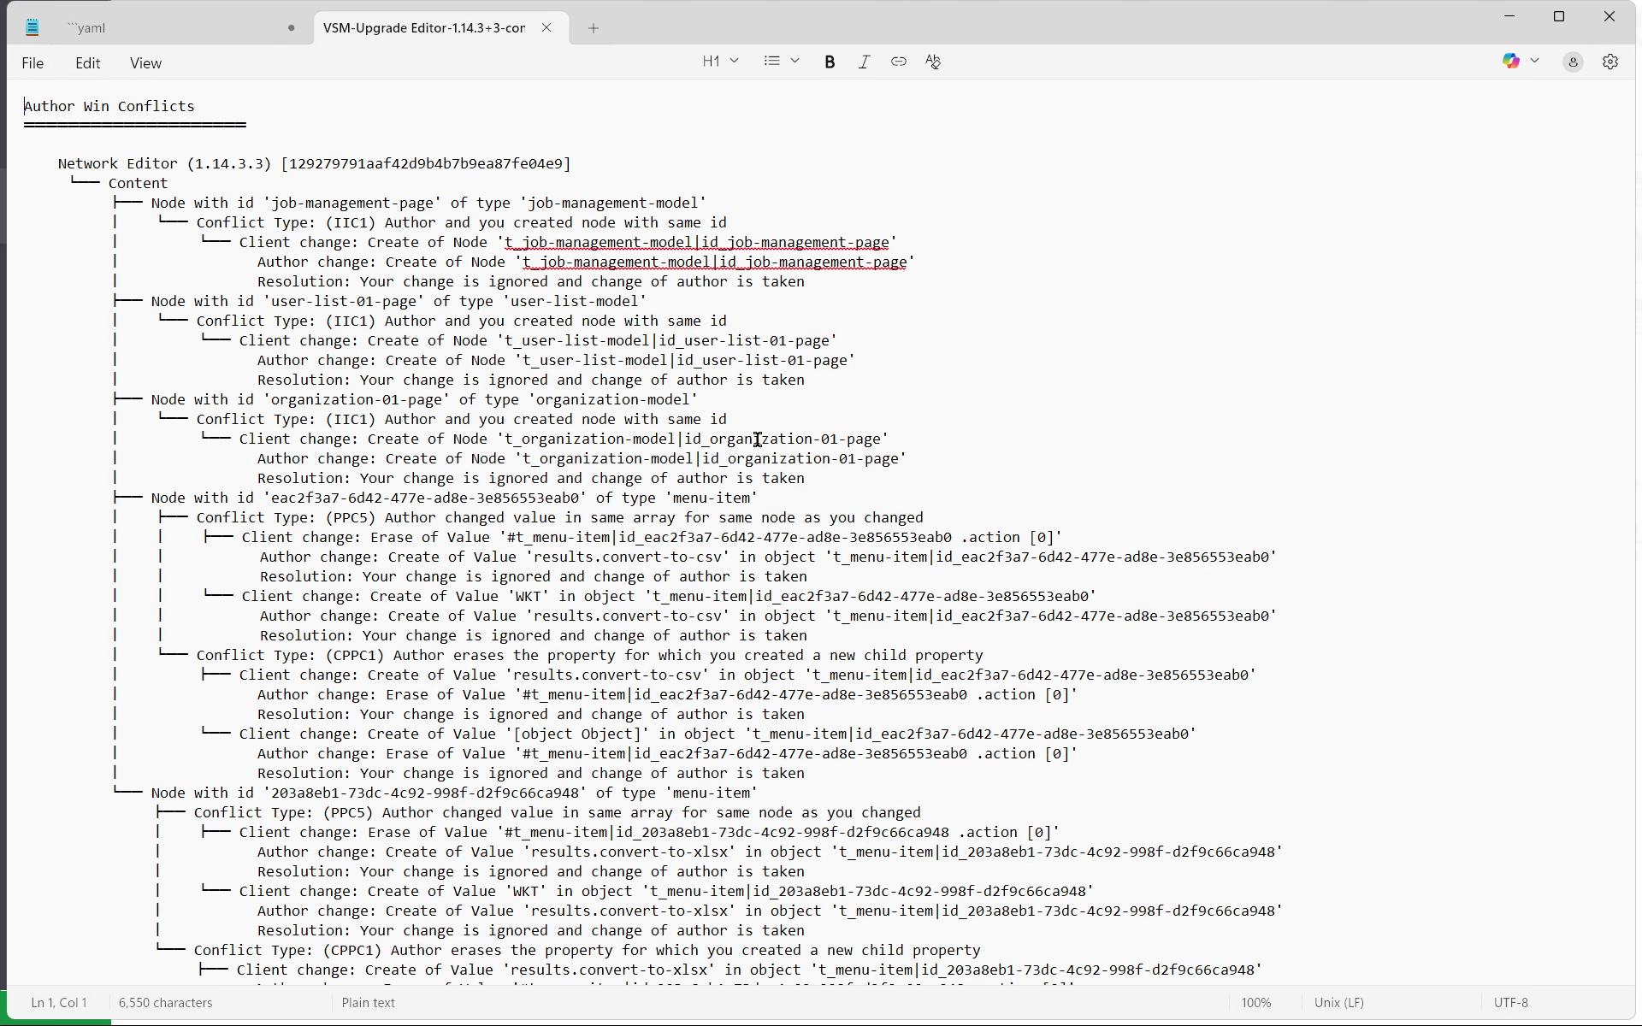Expand the list style dropdown arrow
The width and height of the screenshot is (1642, 1026).
point(794,62)
